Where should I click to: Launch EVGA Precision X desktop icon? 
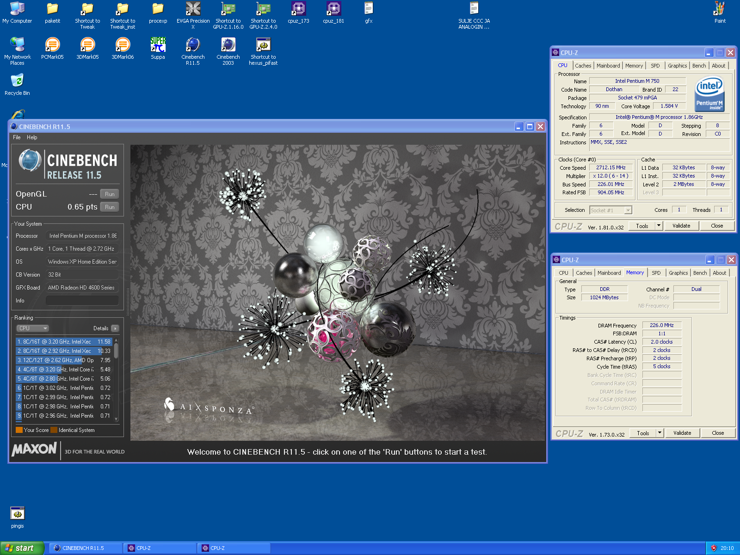[x=193, y=15]
